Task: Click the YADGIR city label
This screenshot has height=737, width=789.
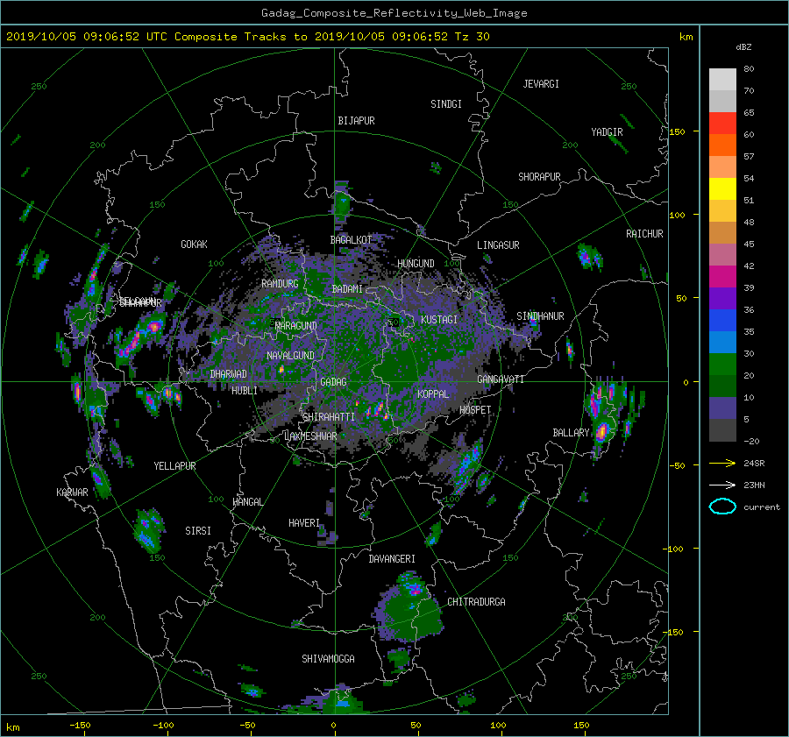Action: (x=607, y=132)
